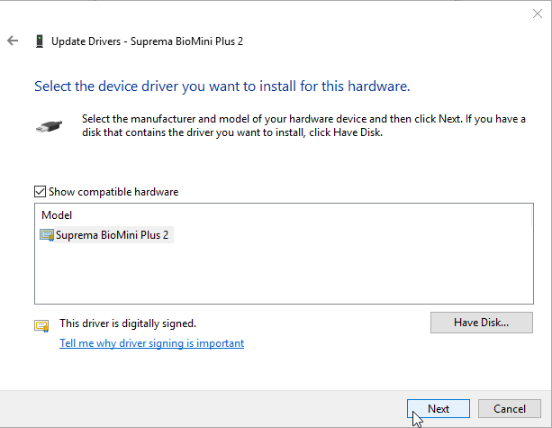Click the blank title bar area above the wizard
This screenshot has height=428, width=552.
tap(270, 14)
